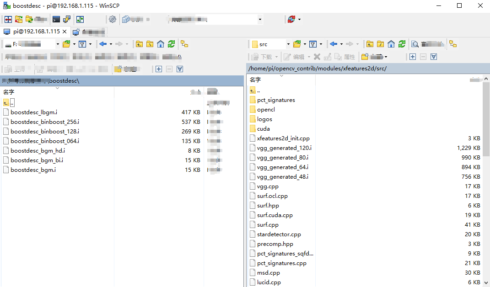Toggle remote invert selection icon

coord(433,57)
